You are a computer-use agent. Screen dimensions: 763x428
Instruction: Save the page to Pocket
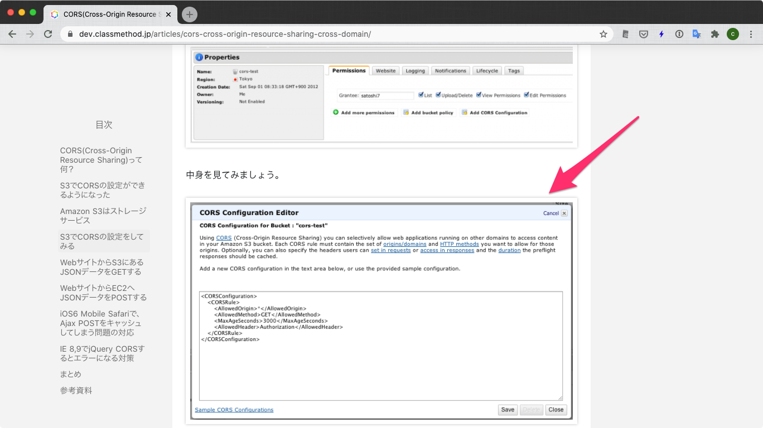point(643,34)
